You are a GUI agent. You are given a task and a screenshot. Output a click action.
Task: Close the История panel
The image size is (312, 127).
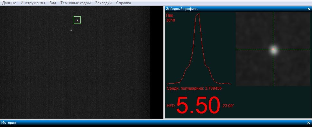309,122
